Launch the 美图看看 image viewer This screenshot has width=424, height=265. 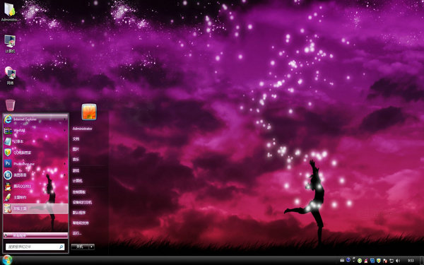click(x=35, y=175)
